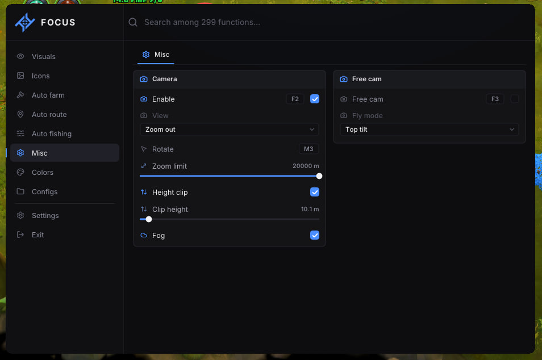542x360 pixels.
Task: Click the Auto fishing waves icon
Action: pyautogui.click(x=20, y=133)
